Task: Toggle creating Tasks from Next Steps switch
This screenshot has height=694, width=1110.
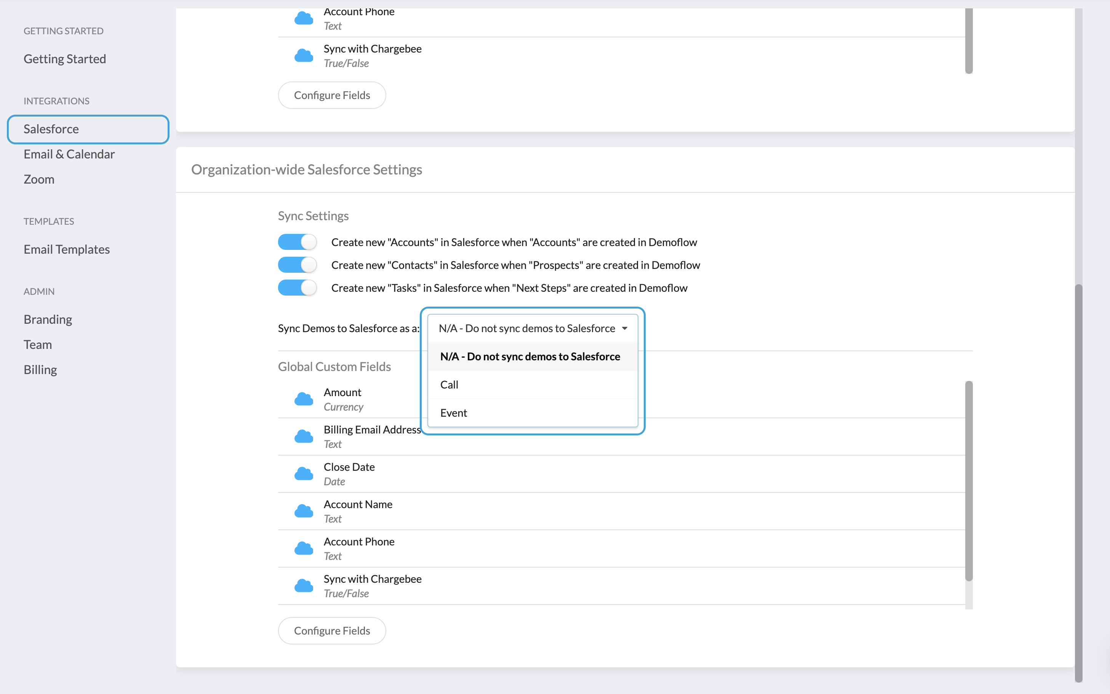Action: pos(297,288)
